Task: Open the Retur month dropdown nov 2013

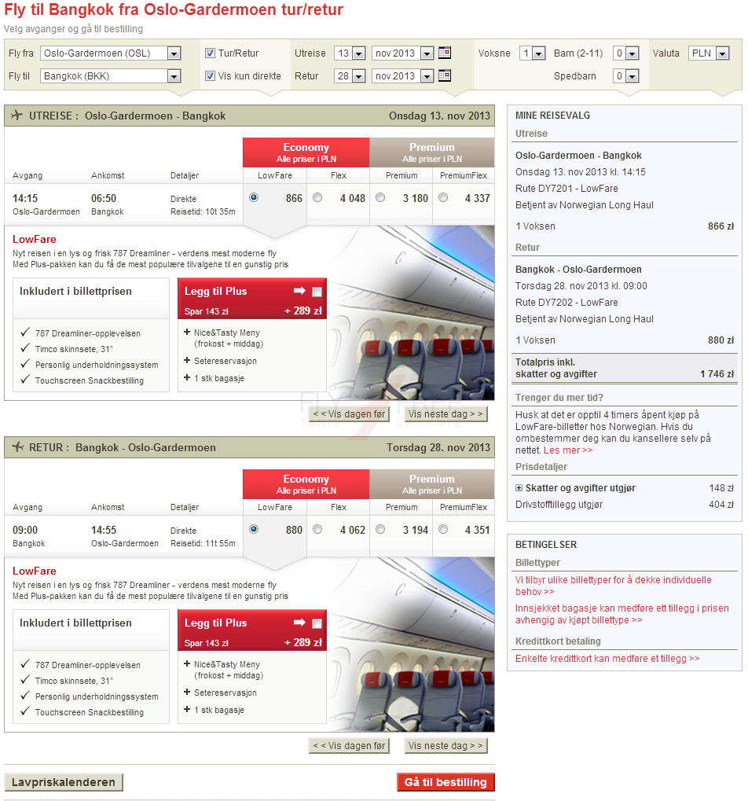Action: click(x=403, y=76)
